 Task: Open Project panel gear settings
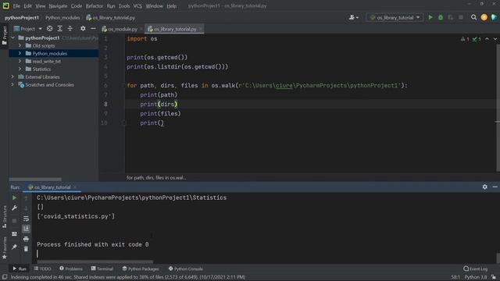click(x=83, y=29)
